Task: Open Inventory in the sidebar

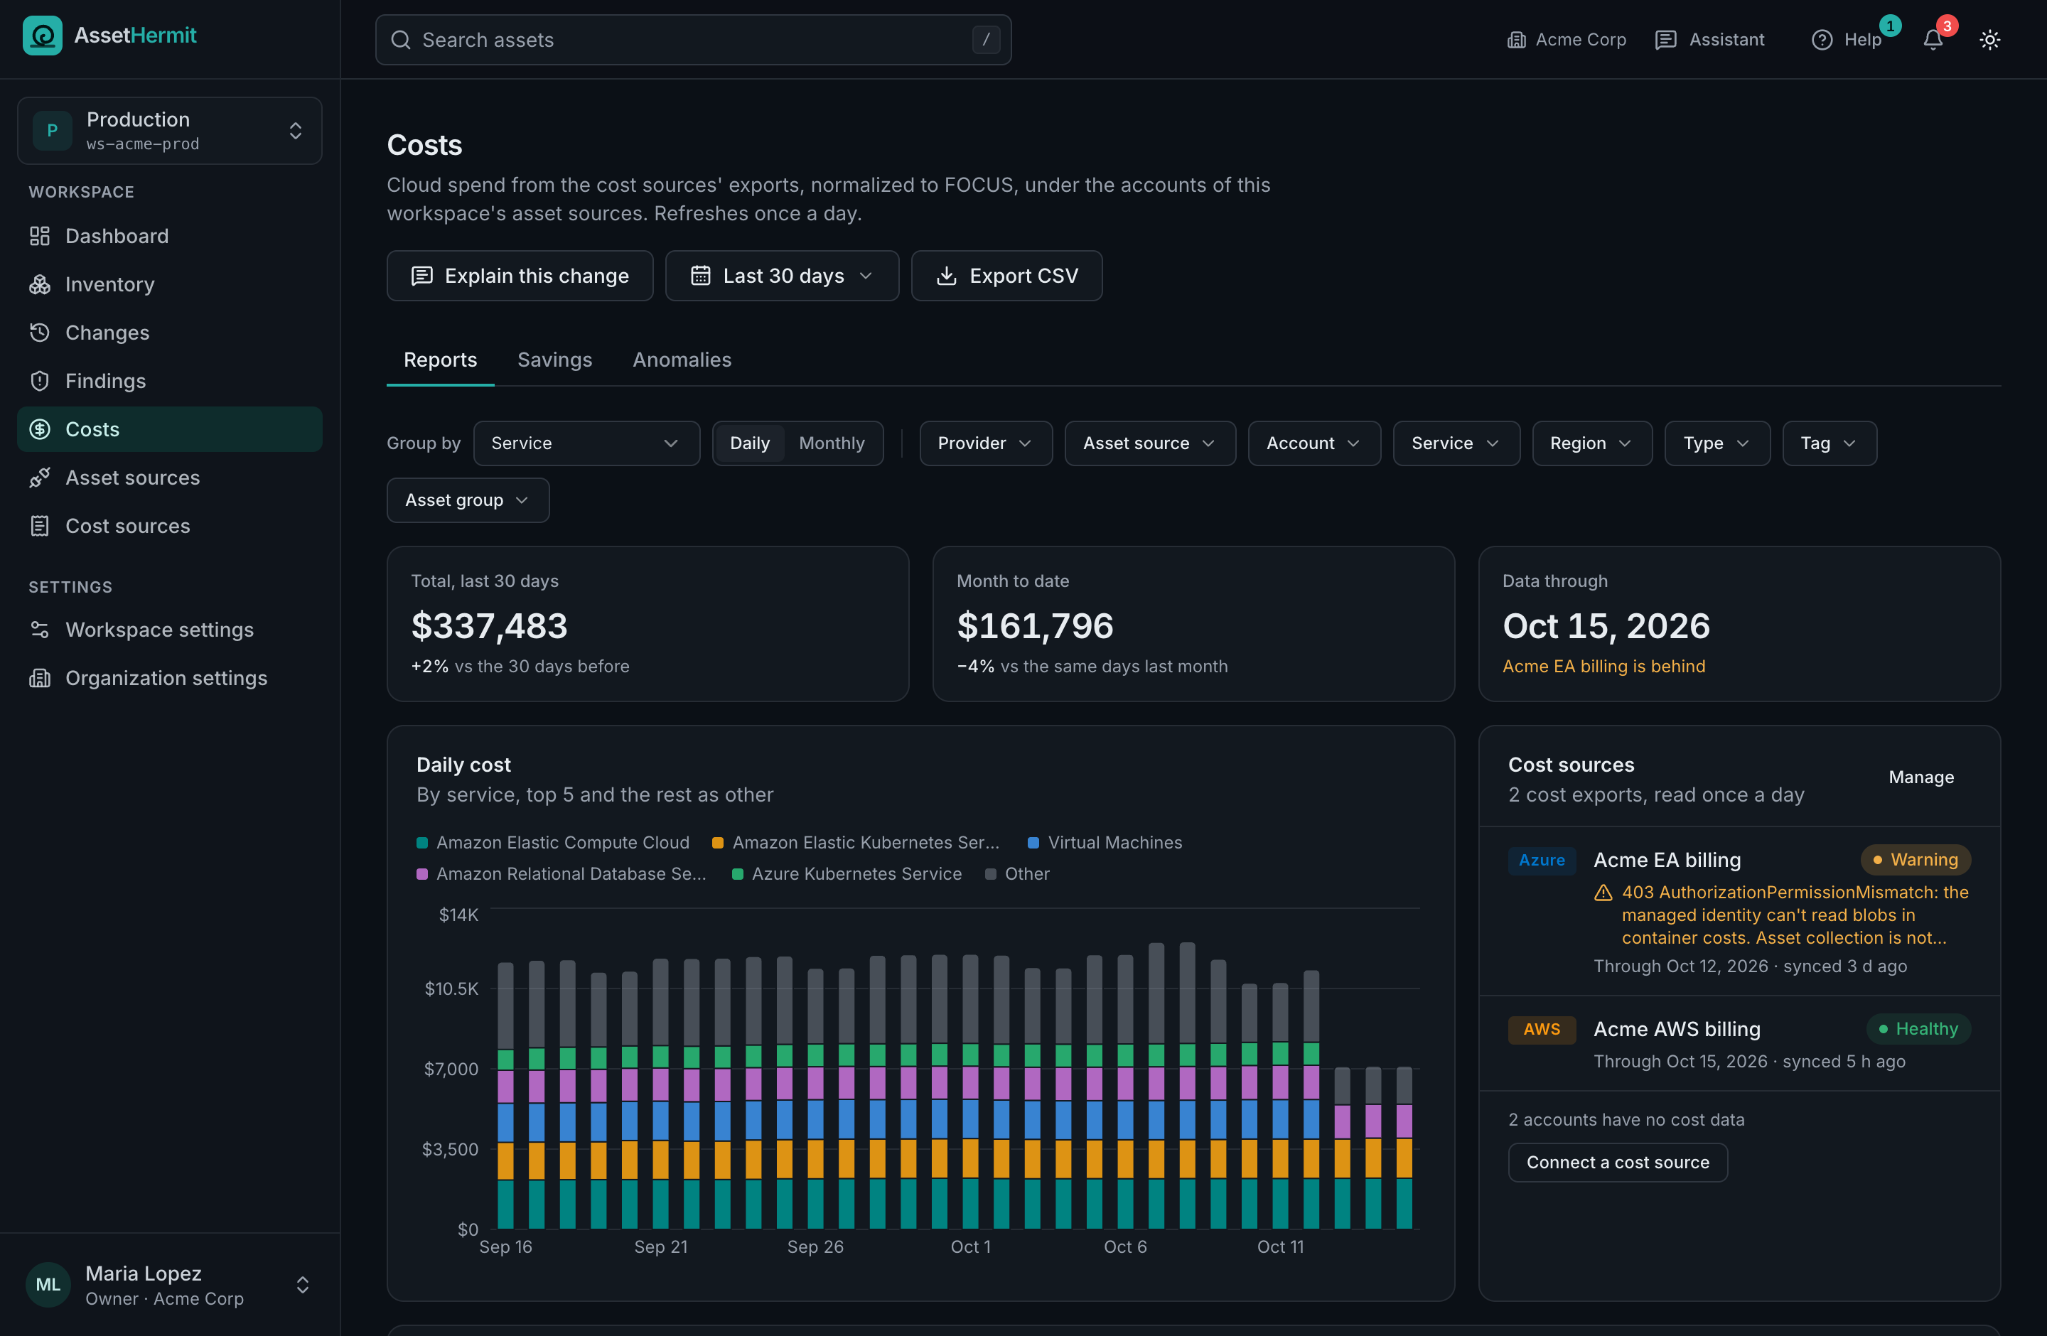Action: (171, 284)
